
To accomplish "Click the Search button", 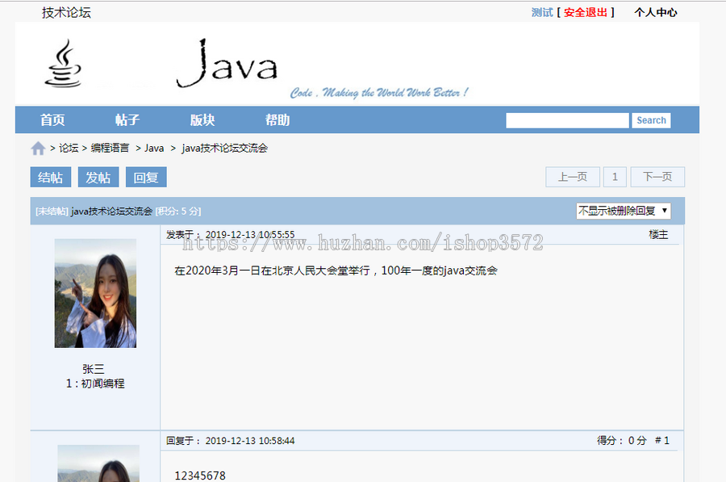I will point(651,120).
